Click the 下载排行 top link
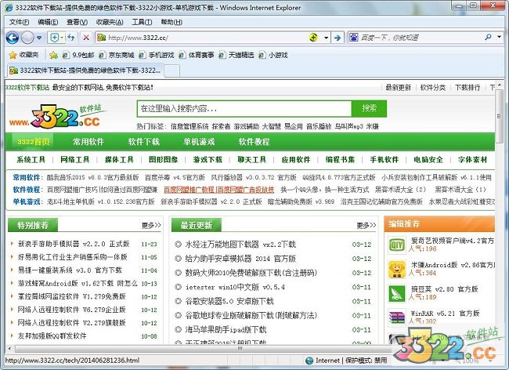 (x=467, y=87)
